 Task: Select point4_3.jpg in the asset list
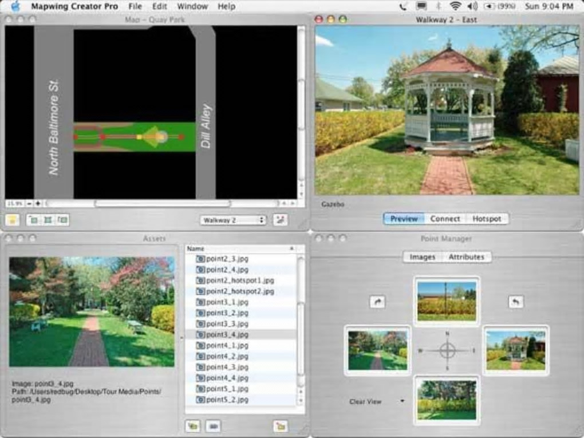[241, 367]
